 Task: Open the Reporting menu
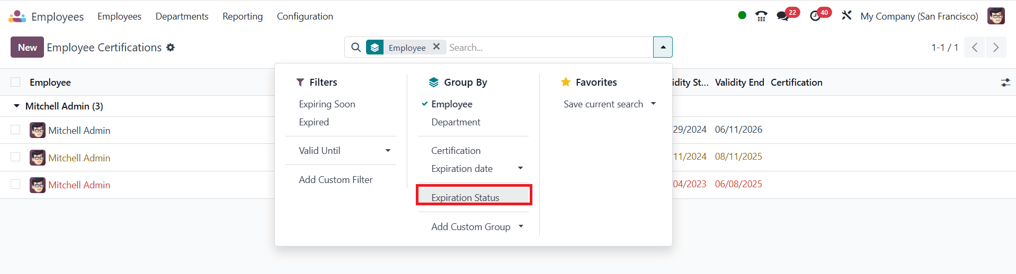tap(243, 16)
